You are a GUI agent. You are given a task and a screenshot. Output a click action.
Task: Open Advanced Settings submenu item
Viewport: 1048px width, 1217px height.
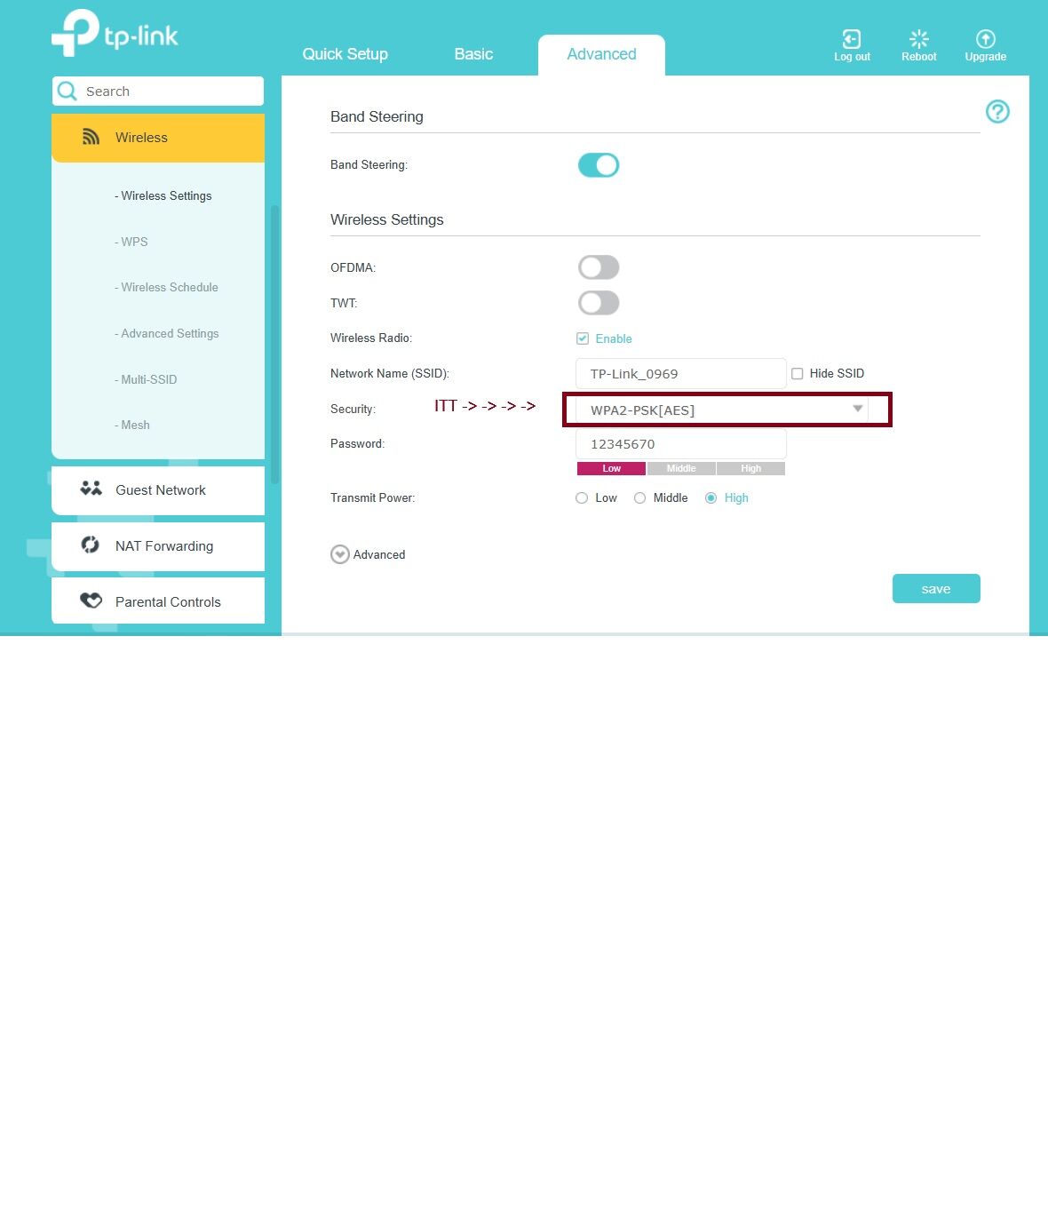tap(167, 333)
